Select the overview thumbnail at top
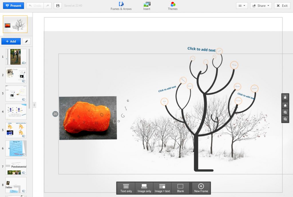The width and height of the screenshot is (293, 197). click(15, 24)
